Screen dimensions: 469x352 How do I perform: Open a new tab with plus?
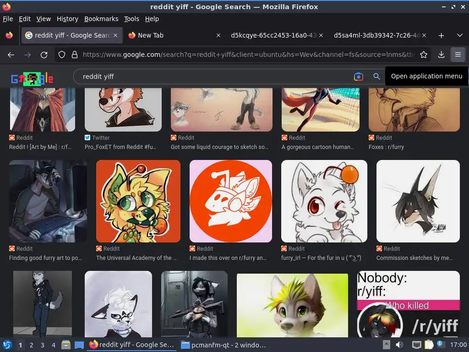tap(441, 35)
